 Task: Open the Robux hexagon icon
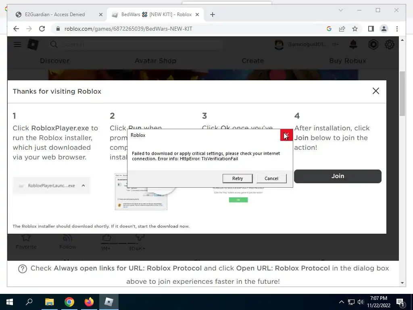(373, 44)
